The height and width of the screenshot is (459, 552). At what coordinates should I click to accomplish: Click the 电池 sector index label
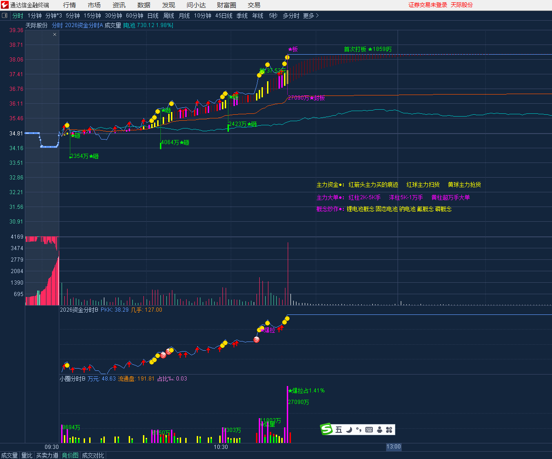coord(130,25)
